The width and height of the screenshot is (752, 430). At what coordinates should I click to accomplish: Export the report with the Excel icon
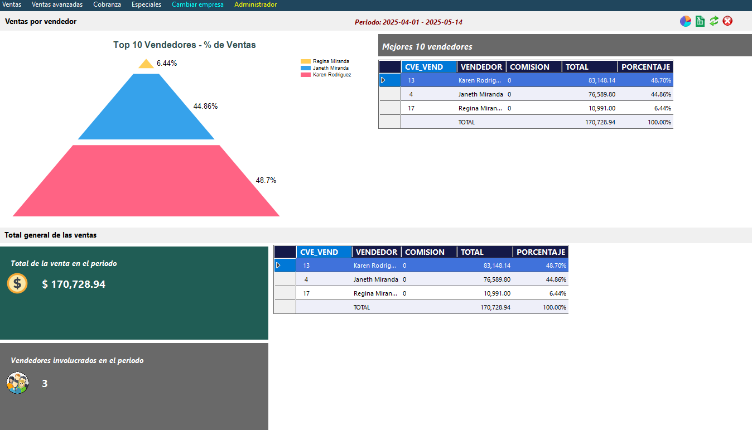click(700, 21)
